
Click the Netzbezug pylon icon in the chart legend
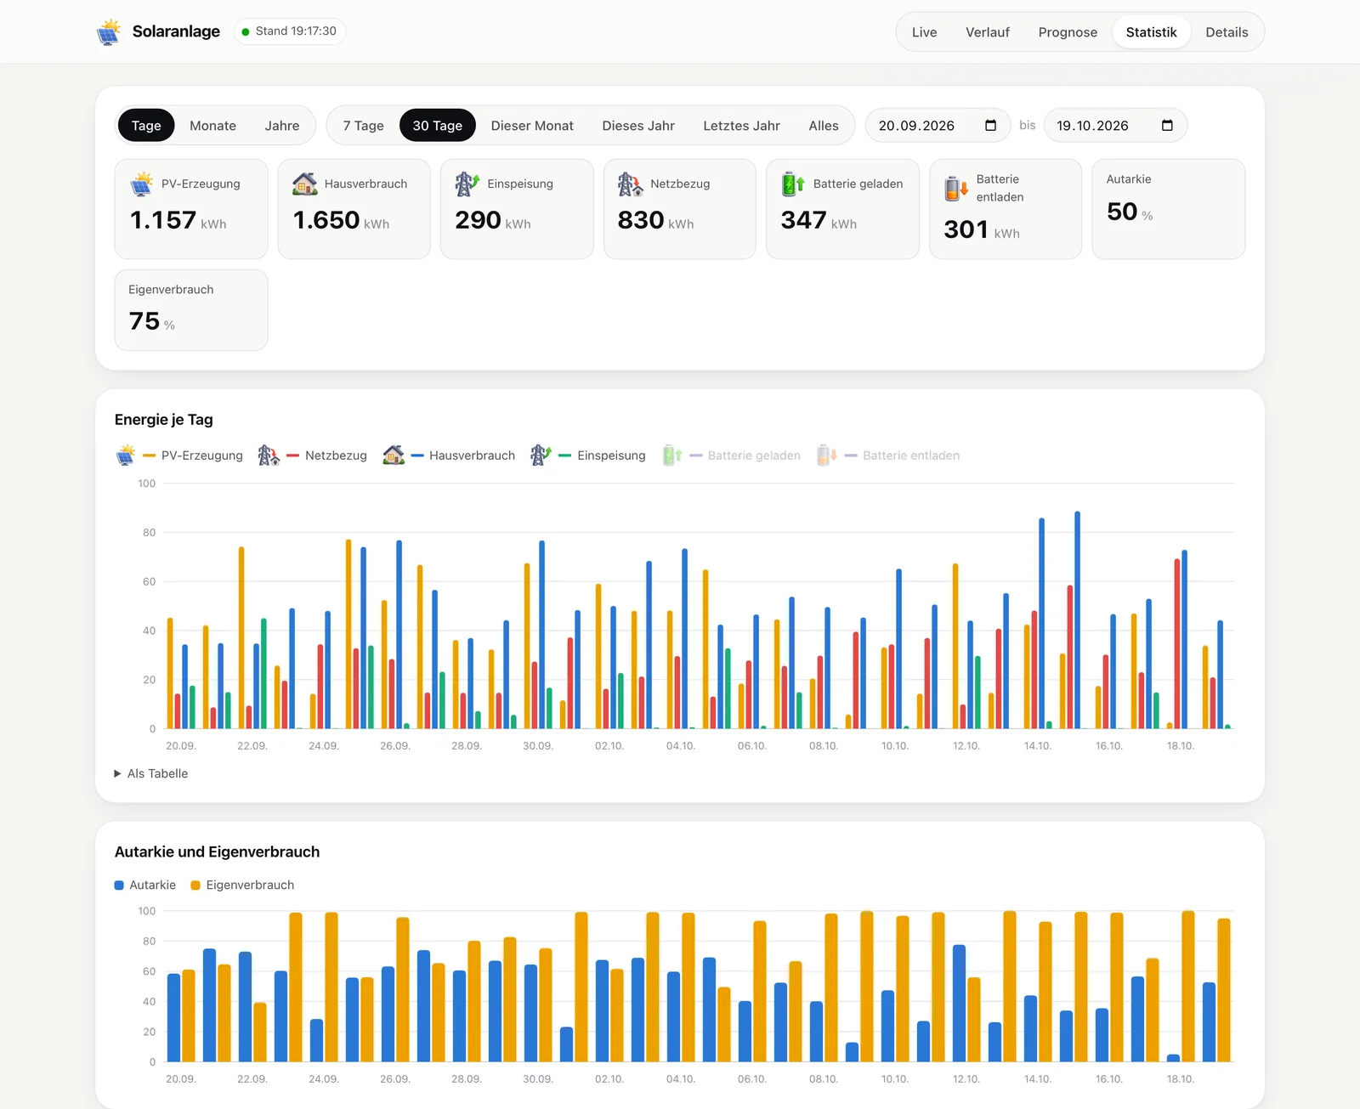coord(269,455)
